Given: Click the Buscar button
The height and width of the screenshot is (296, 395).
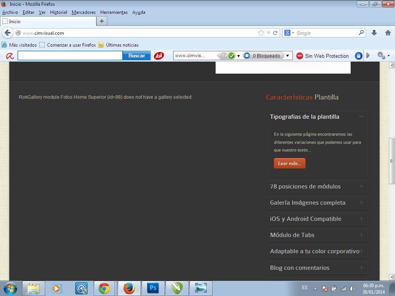Looking at the screenshot, I should 137,55.
